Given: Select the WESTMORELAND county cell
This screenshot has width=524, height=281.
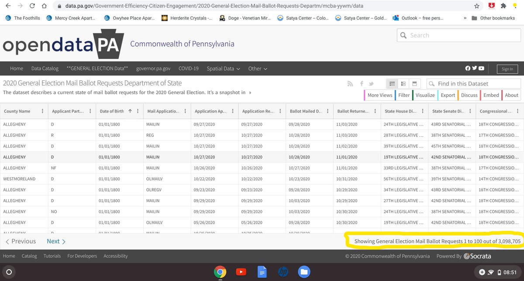Looking at the screenshot, I should pos(23,179).
